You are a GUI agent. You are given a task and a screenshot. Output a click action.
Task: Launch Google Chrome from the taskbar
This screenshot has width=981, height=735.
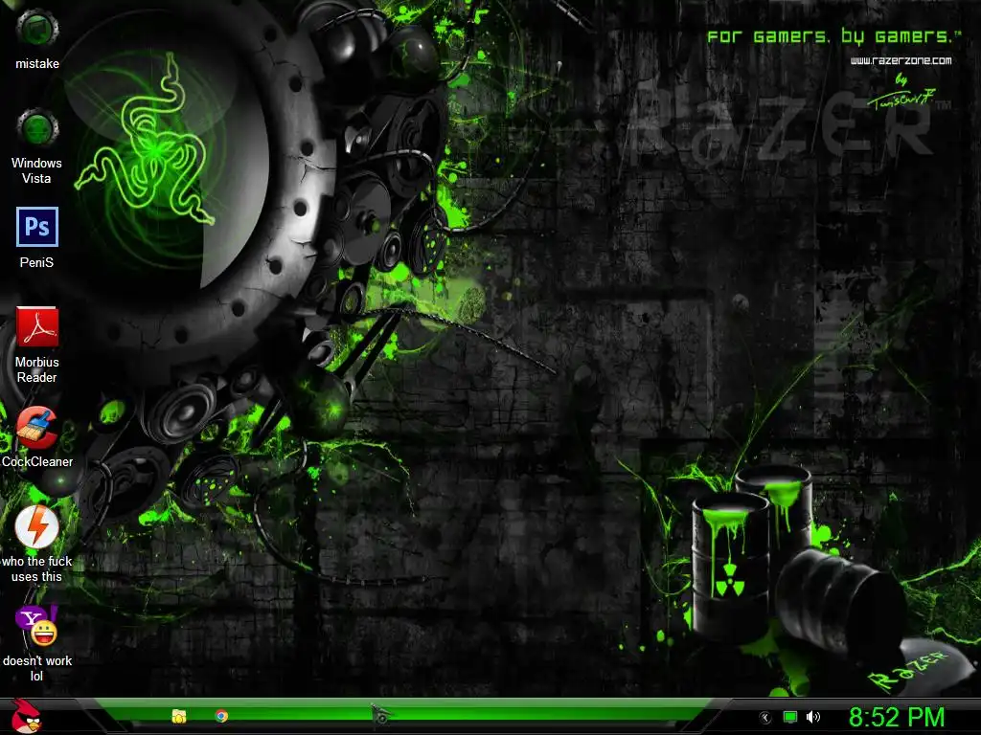pos(221,716)
